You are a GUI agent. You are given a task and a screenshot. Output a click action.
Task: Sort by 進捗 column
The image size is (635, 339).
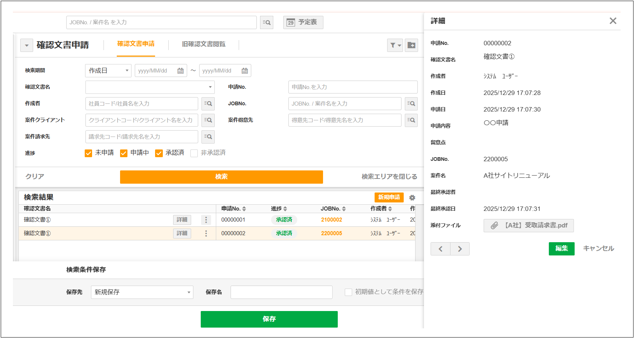(x=285, y=209)
